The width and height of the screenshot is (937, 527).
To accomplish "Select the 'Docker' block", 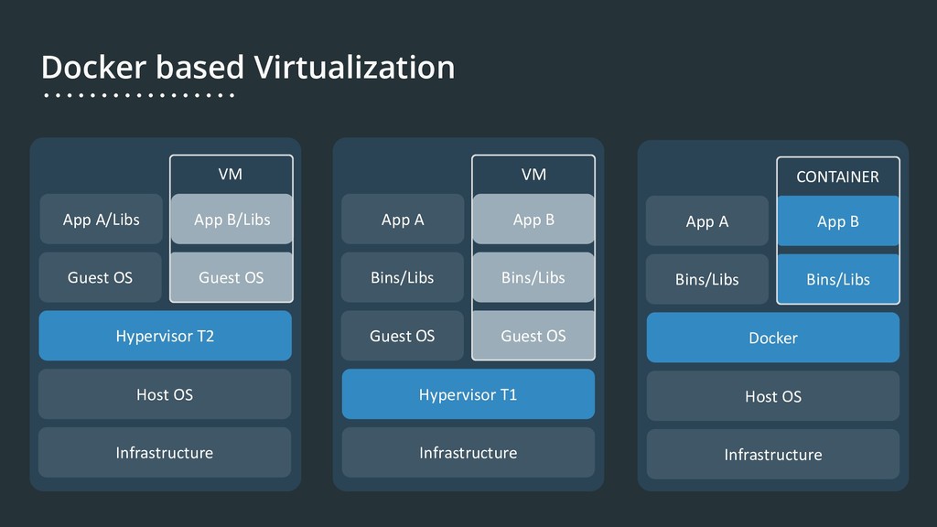I will pos(772,338).
